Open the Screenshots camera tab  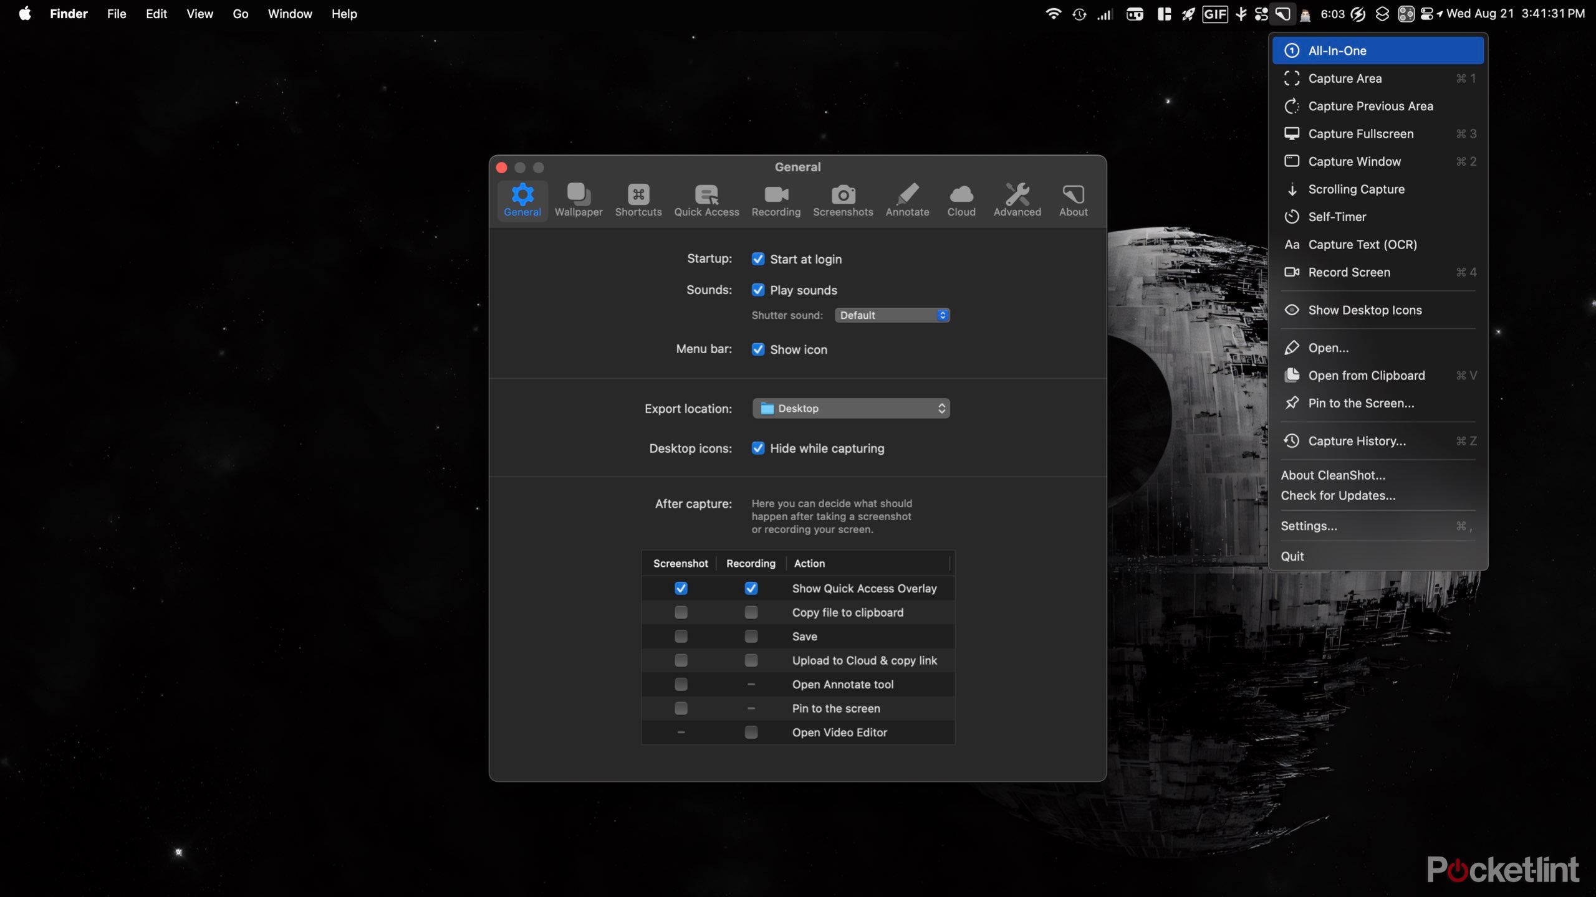pyautogui.click(x=843, y=200)
